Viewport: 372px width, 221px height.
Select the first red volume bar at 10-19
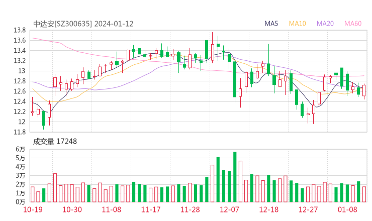click(x=33, y=194)
